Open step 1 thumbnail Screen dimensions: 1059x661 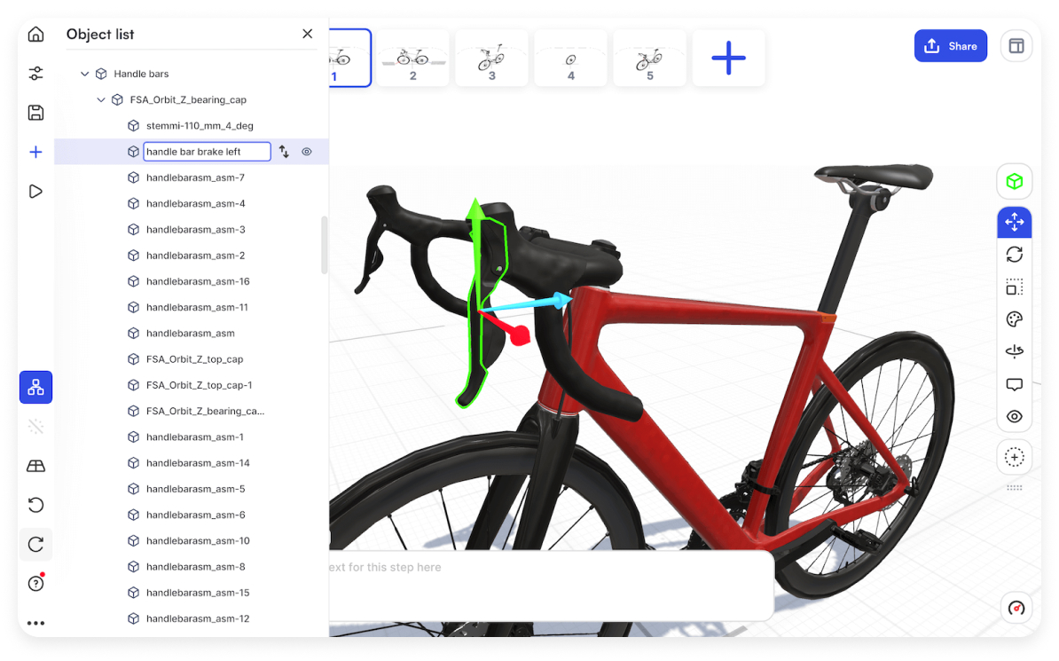tap(349, 59)
